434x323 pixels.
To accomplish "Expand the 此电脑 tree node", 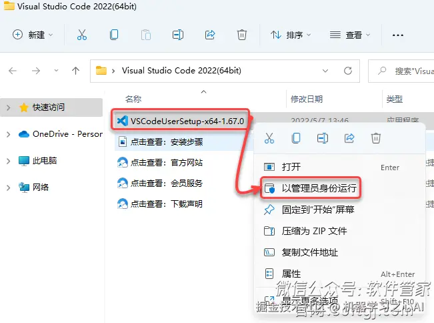I will click(8, 161).
